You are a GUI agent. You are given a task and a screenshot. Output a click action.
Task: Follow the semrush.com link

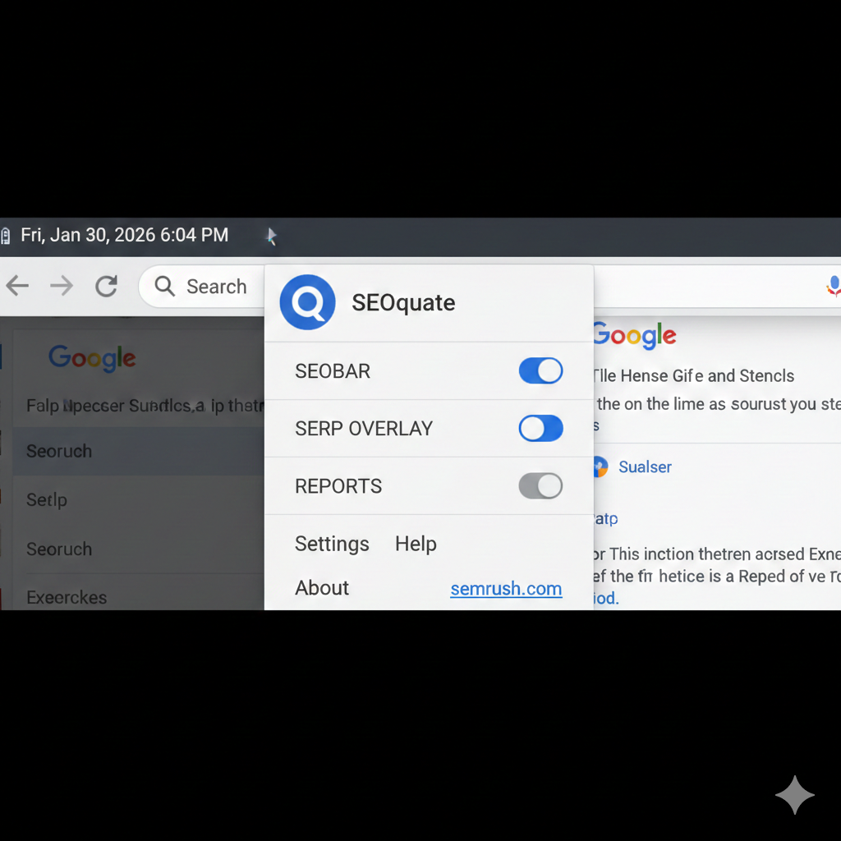pyautogui.click(x=506, y=588)
